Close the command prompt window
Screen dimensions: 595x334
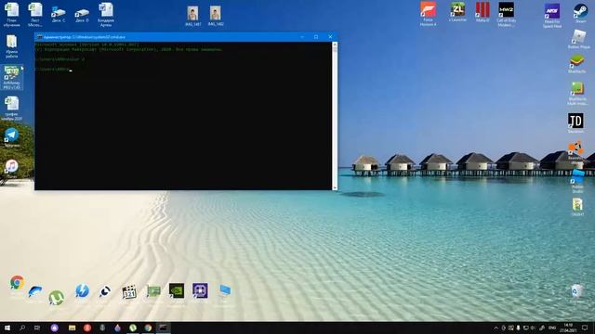point(330,37)
